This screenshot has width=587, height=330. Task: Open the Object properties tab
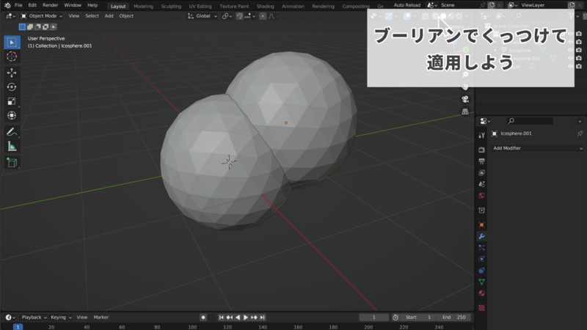tap(481, 225)
